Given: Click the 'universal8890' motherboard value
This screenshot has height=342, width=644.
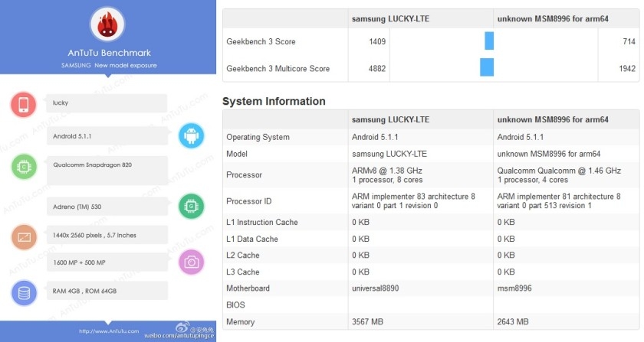Looking at the screenshot, I should coord(376,288).
